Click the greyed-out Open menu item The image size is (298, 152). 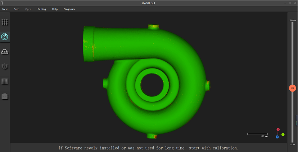[x=28, y=9]
